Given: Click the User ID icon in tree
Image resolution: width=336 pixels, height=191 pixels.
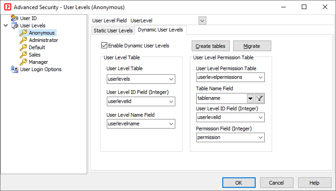Looking at the screenshot, I should 14,18.
